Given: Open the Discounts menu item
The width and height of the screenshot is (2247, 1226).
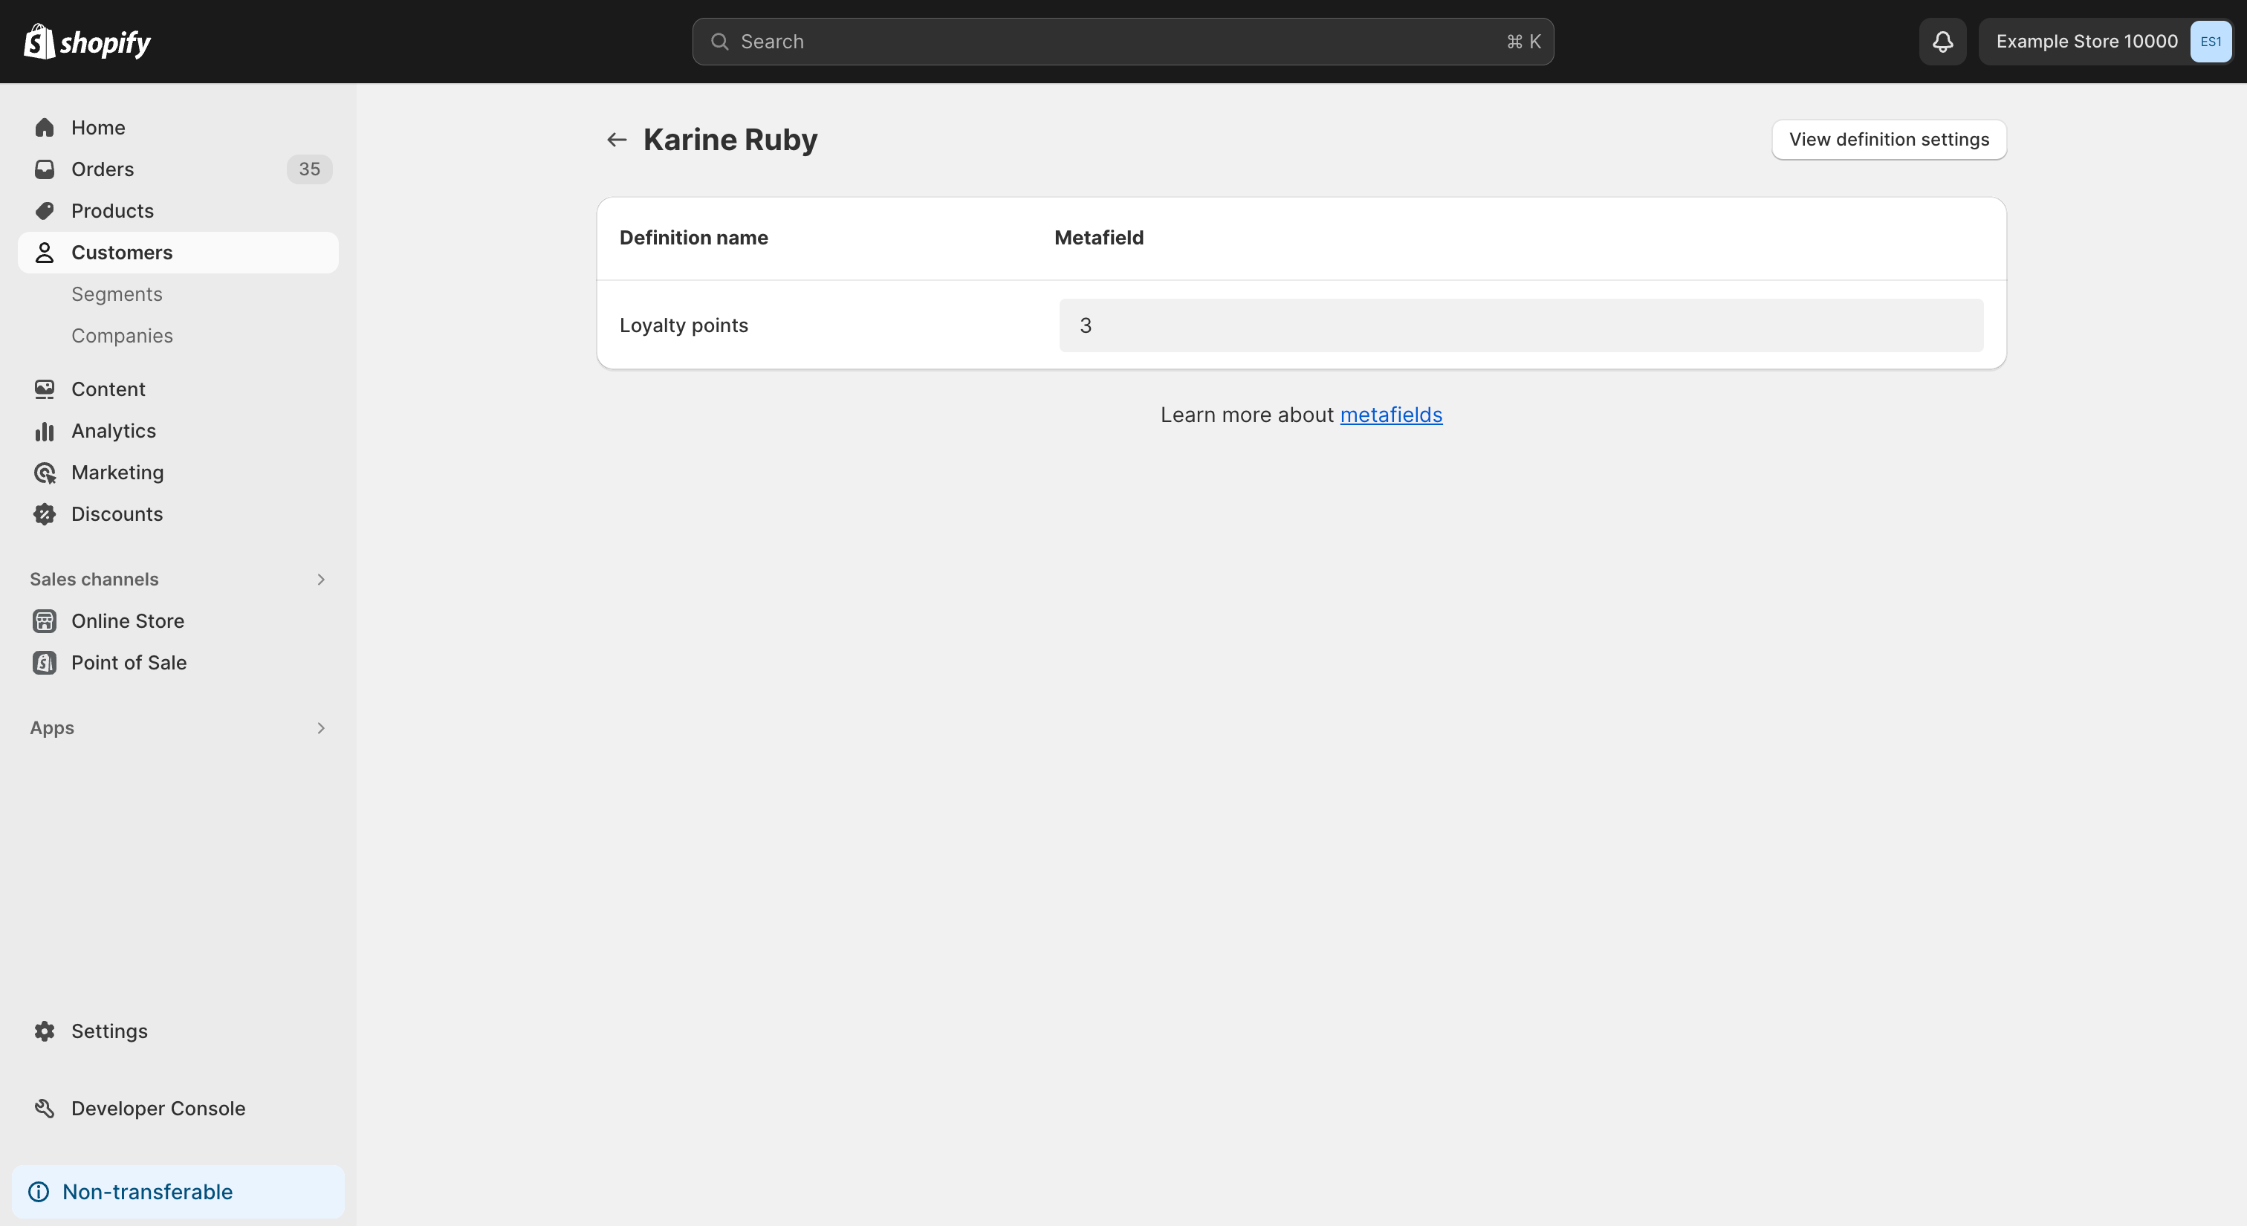Looking at the screenshot, I should [x=178, y=514].
